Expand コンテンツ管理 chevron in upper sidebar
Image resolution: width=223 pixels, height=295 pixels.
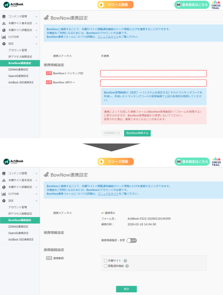(x=36, y=17)
